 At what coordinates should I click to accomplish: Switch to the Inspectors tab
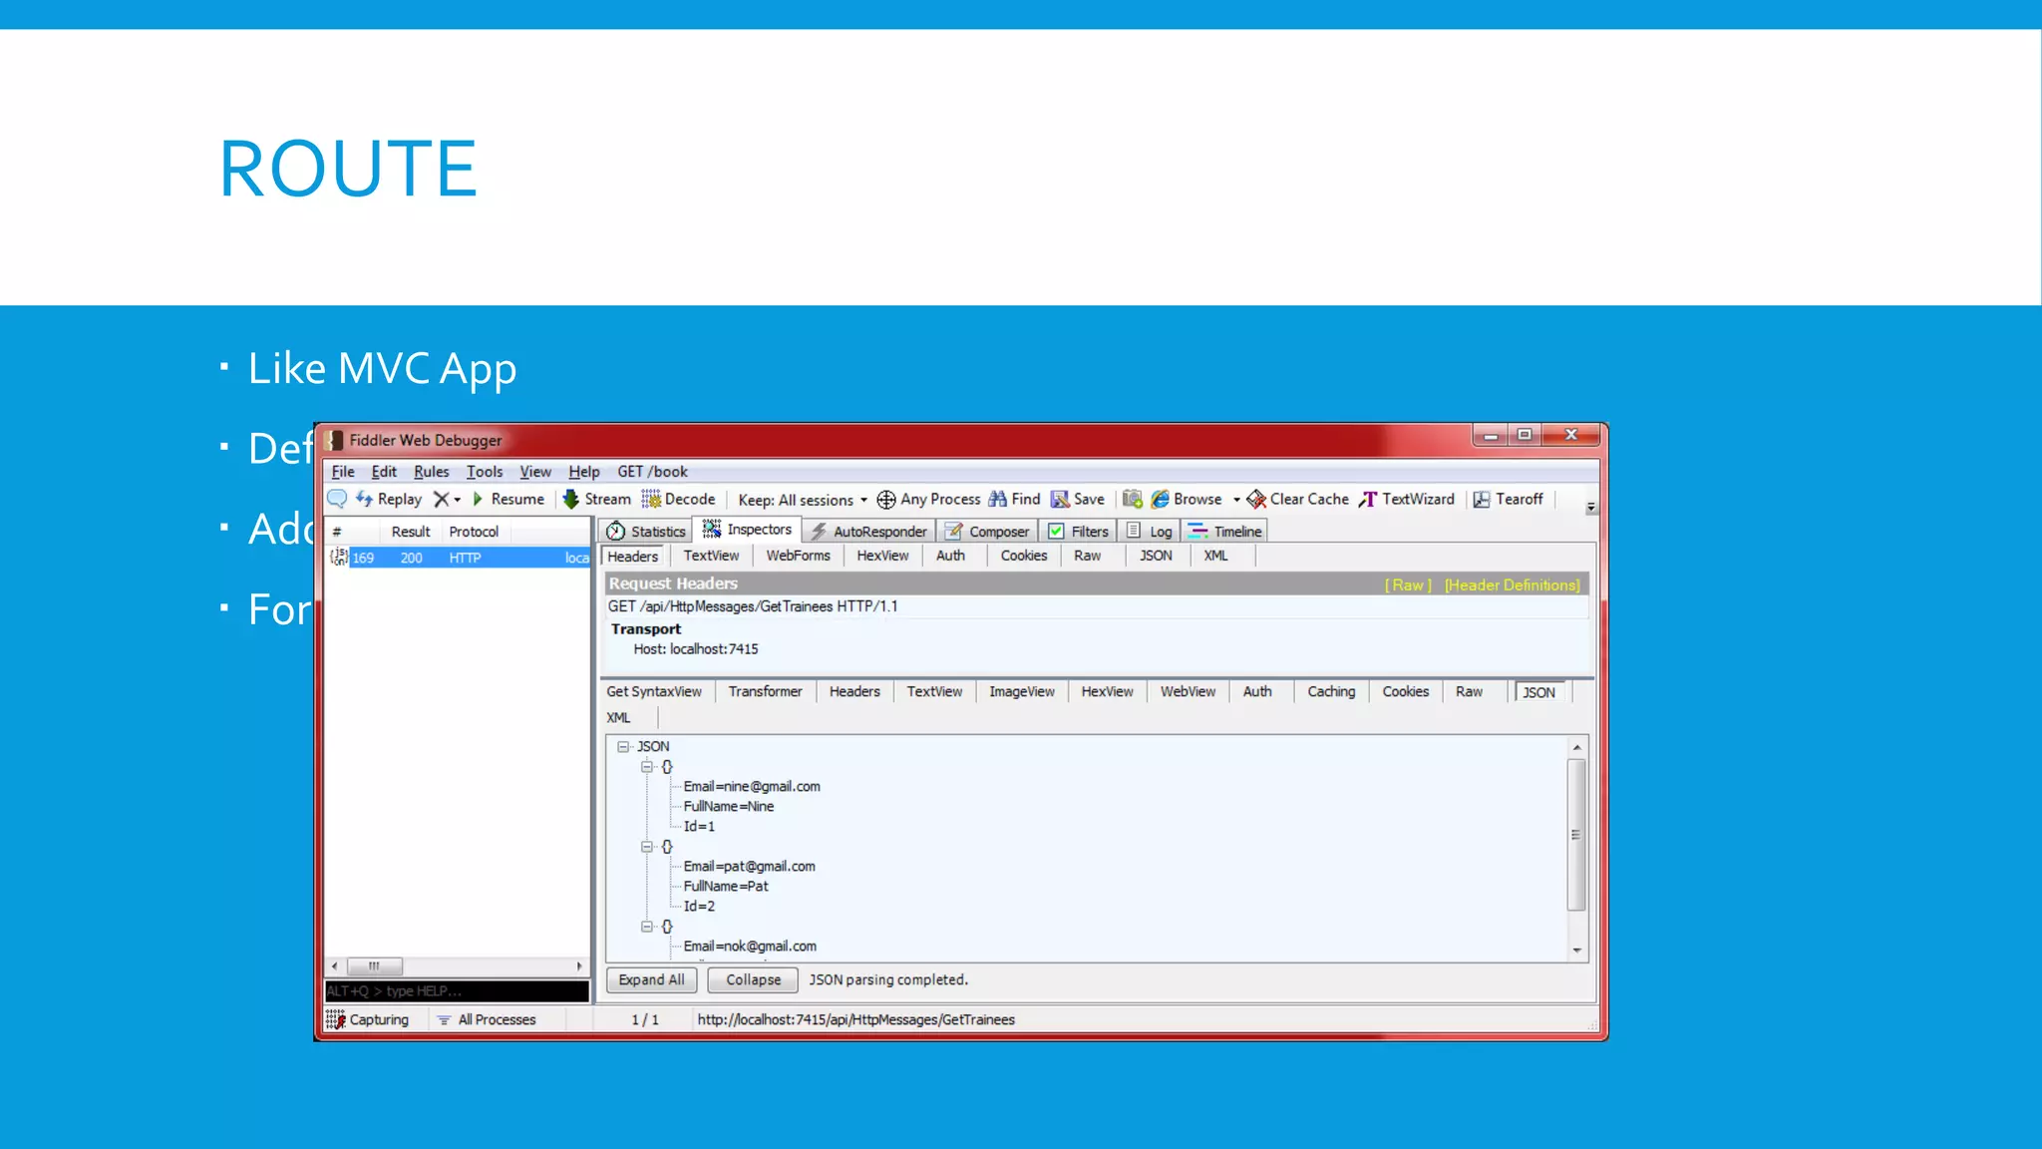tap(748, 530)
